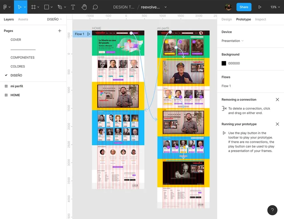Add a new page with plus icon
Image resolution: width=284 pixels, height=219 pixels.
[60, 31]
